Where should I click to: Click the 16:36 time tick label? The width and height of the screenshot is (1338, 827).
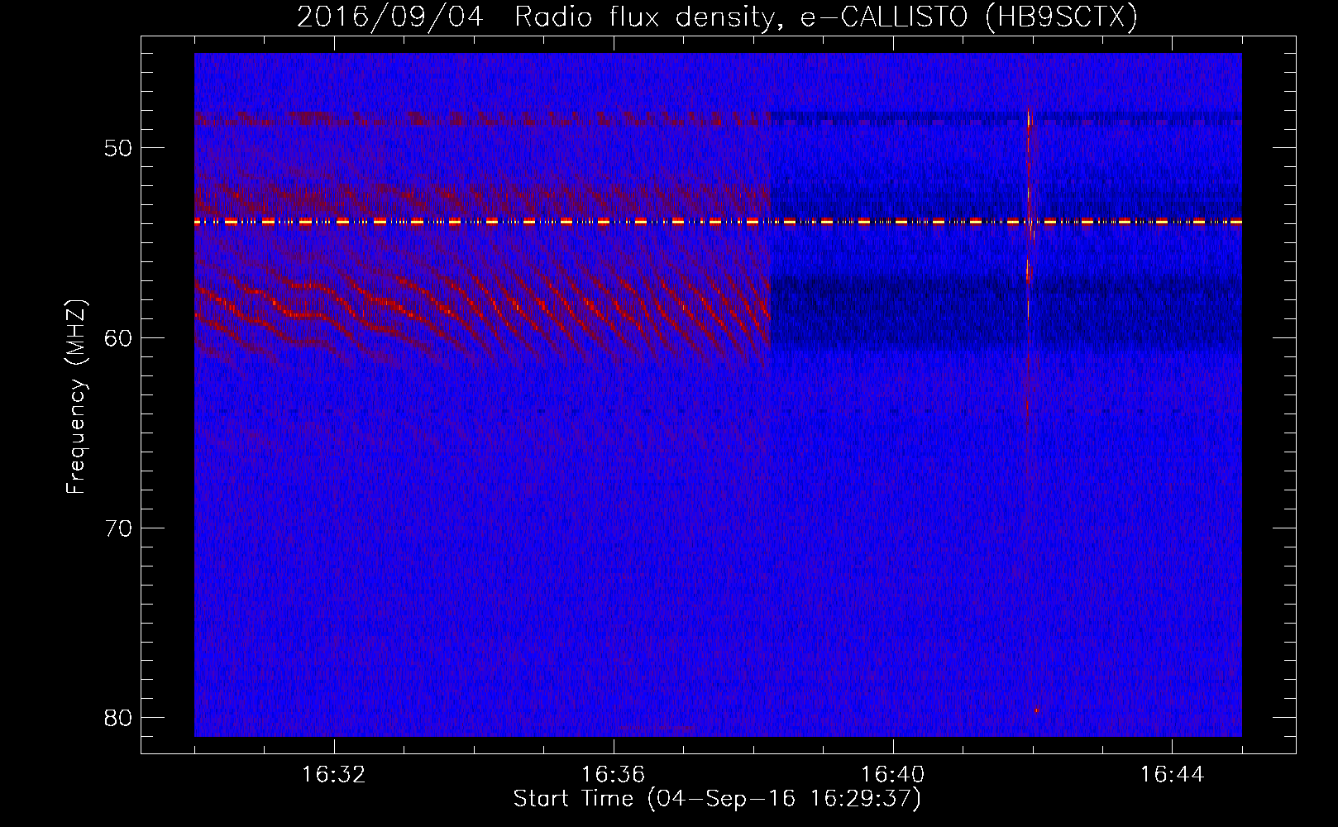click(613, 775)
